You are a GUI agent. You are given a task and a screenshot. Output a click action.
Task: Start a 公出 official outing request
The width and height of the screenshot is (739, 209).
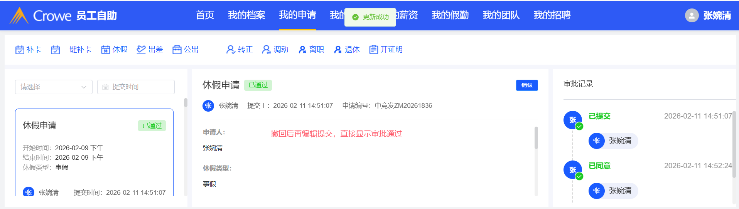tap(186, 50)
